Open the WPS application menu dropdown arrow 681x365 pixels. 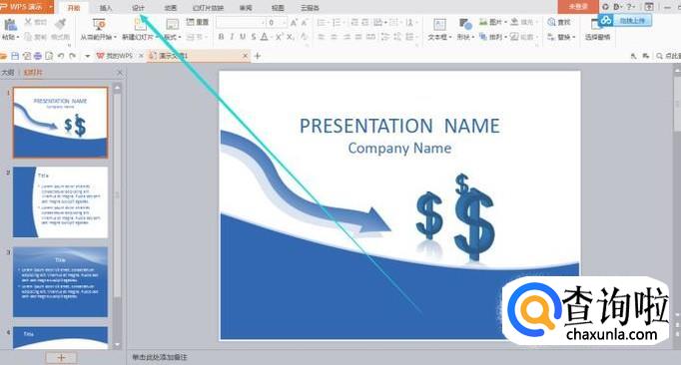[x=51, y=7]
